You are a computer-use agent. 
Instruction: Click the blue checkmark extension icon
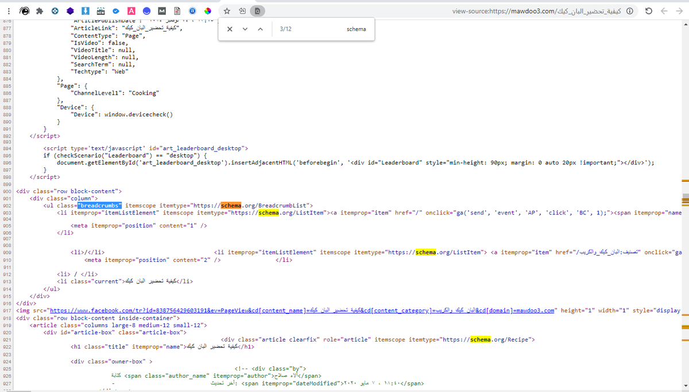116,11
